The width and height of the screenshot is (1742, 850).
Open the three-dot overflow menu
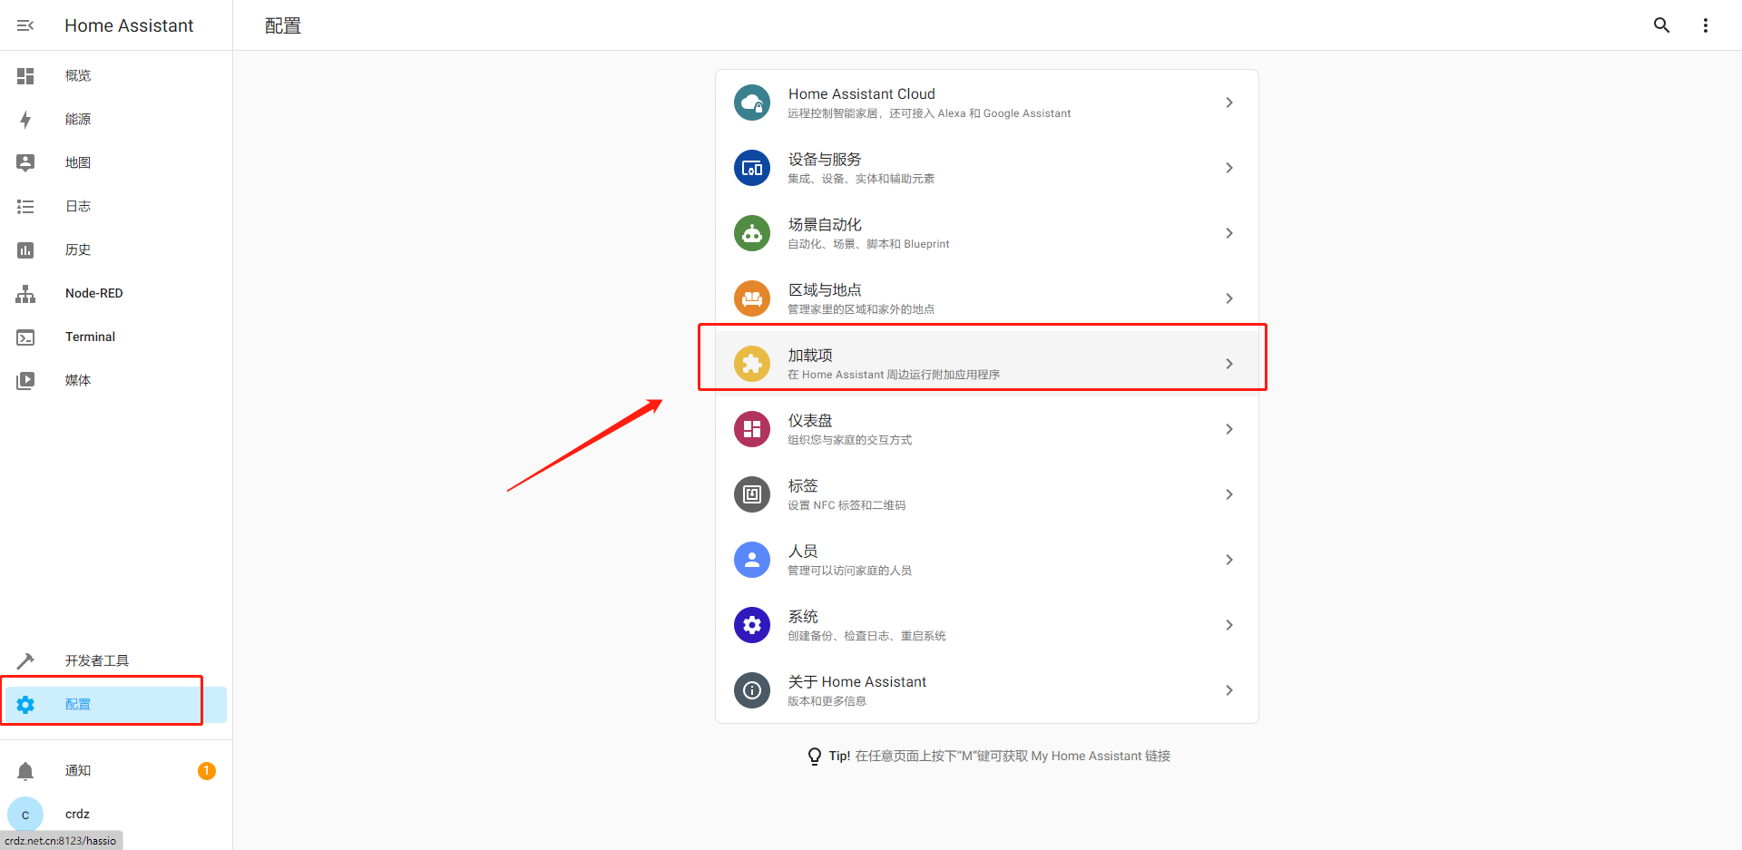[1705, 25]
